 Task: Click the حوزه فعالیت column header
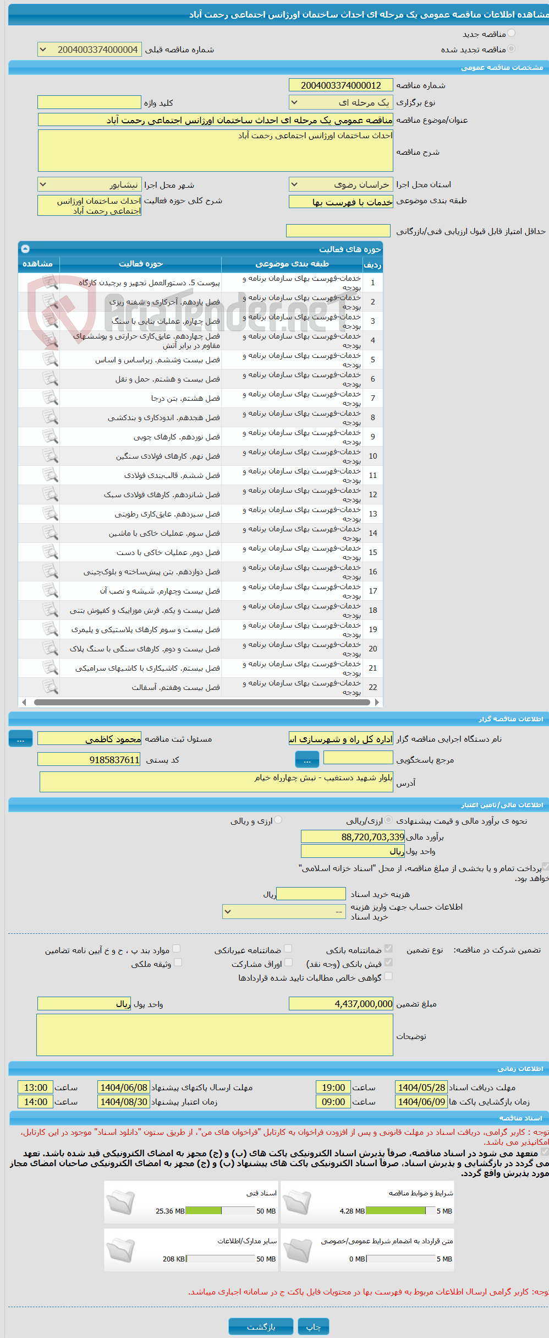[141, 264]
